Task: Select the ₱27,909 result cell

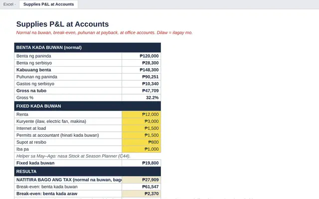Action: pyautogui.click(x=142, y=180)
